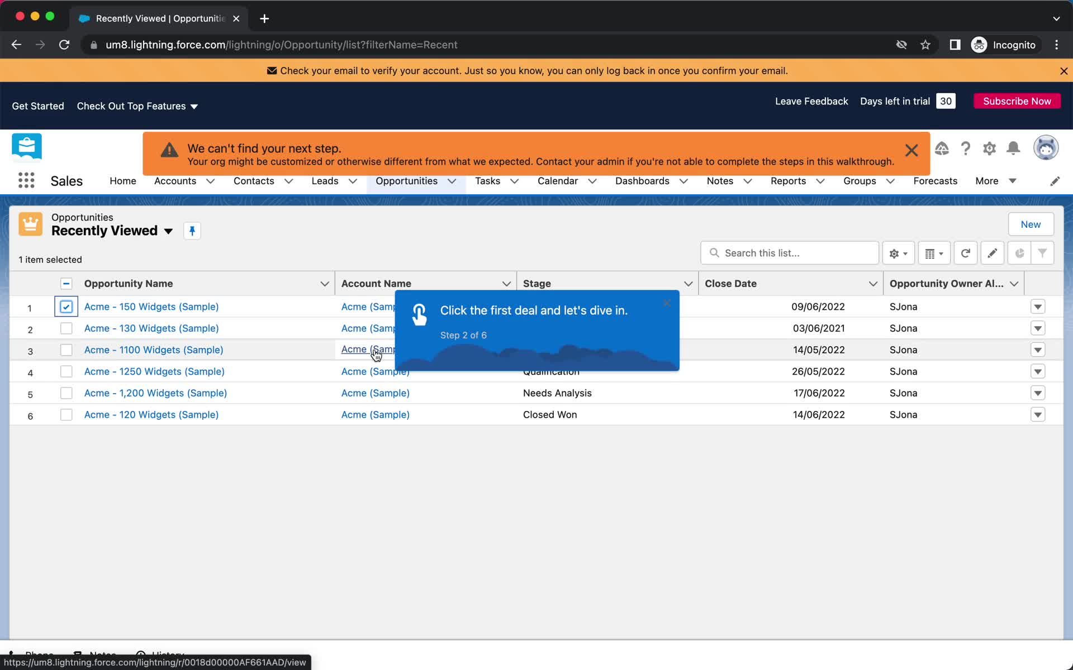This screenshot has width=1073, height=670.
Task: Open Chrome's three-dot menu
Action: [1056, 45]
